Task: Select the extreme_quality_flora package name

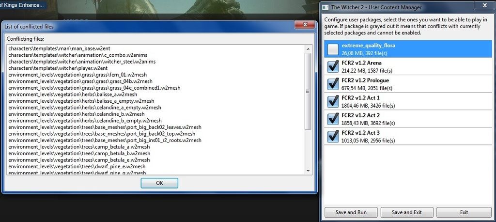Action: [368, 46]
